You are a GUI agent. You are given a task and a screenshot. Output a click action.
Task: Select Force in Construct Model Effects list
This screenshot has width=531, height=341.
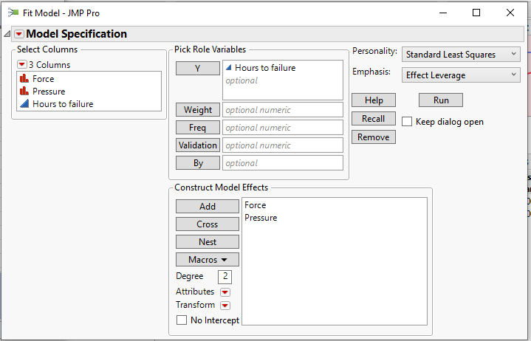256,205
